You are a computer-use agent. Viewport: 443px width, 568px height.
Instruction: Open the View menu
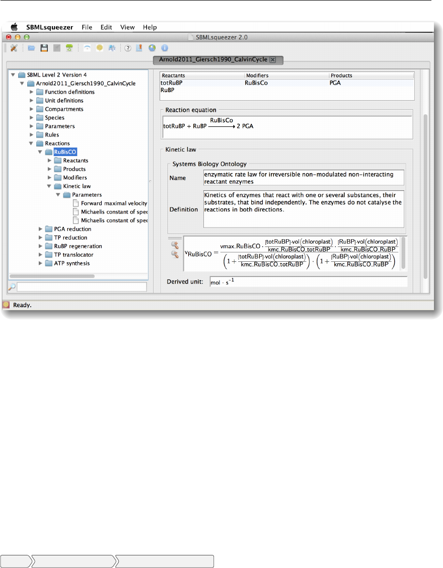(x=127, y=27)
